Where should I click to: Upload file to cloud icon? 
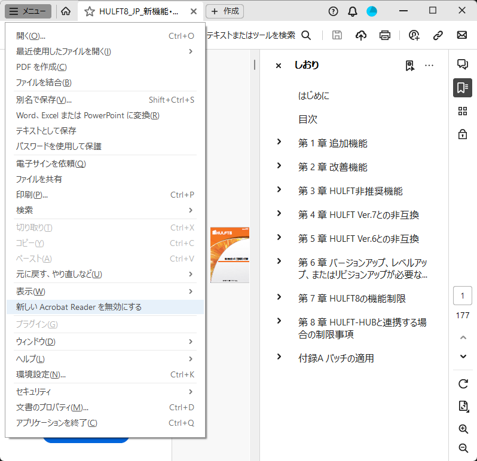pyautogui.click(x=361, y=35)
